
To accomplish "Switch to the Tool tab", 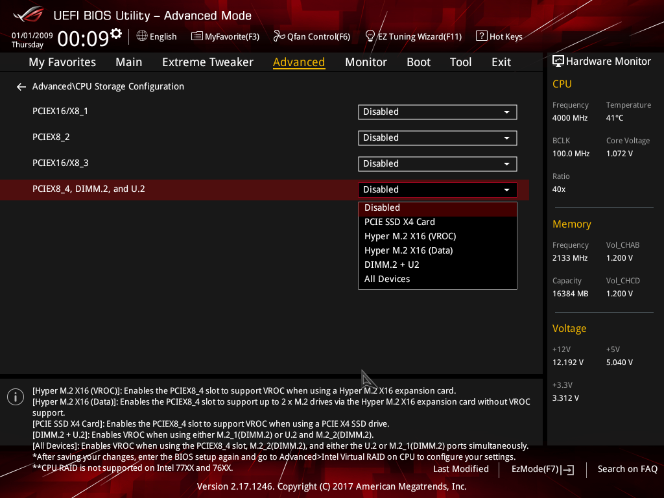I will pyautogui.click(x=460, y=62).
